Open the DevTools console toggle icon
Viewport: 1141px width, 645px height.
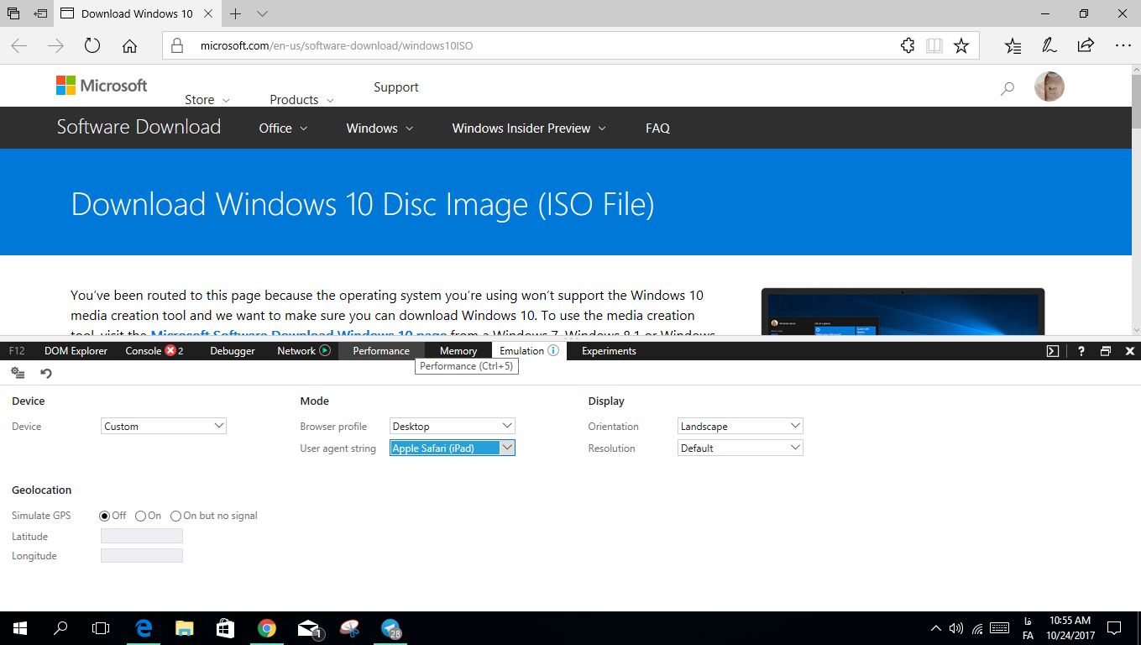pyautogui.click(x=1053, y=351)
